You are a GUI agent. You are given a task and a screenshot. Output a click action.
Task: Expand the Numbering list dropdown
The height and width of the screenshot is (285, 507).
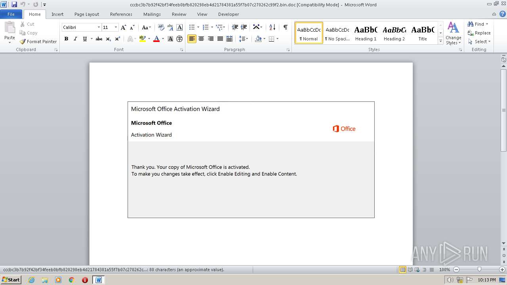(x=212, y=27)
